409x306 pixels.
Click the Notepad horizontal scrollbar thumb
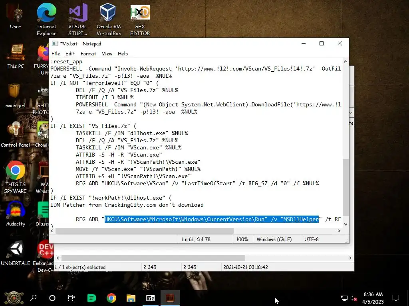(145, 231)
